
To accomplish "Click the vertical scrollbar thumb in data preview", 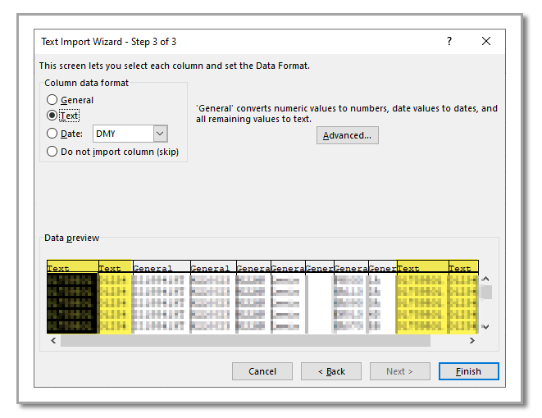I will pos(487,293).
